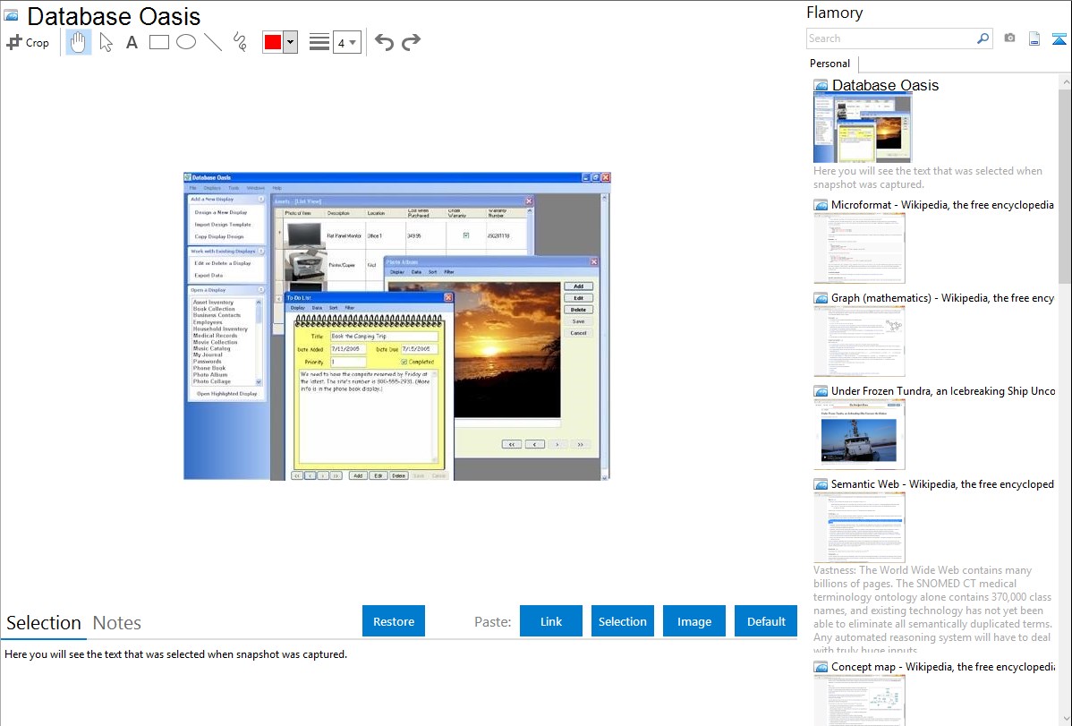Click the icon beside Database Oasis in the list
This screenshot has width=1072, height=726.
pyautogui.click(x=821, y=86)
